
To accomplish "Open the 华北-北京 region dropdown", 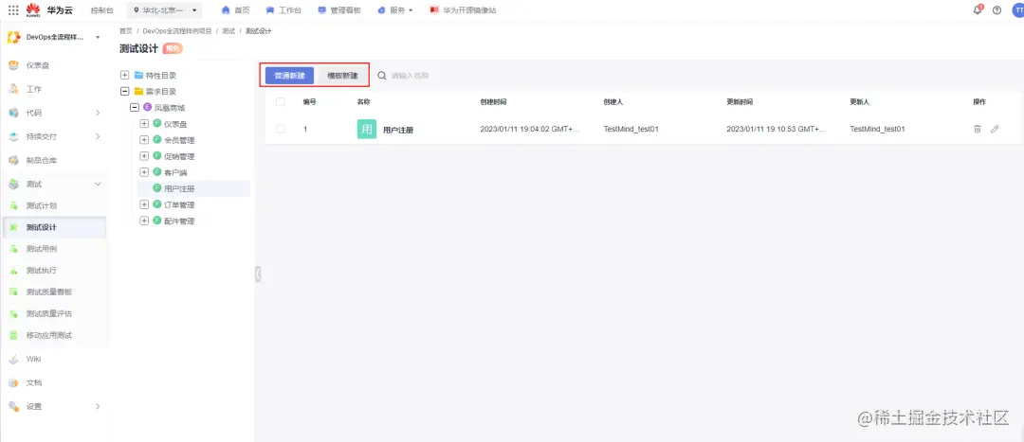I will pos(165,9).
